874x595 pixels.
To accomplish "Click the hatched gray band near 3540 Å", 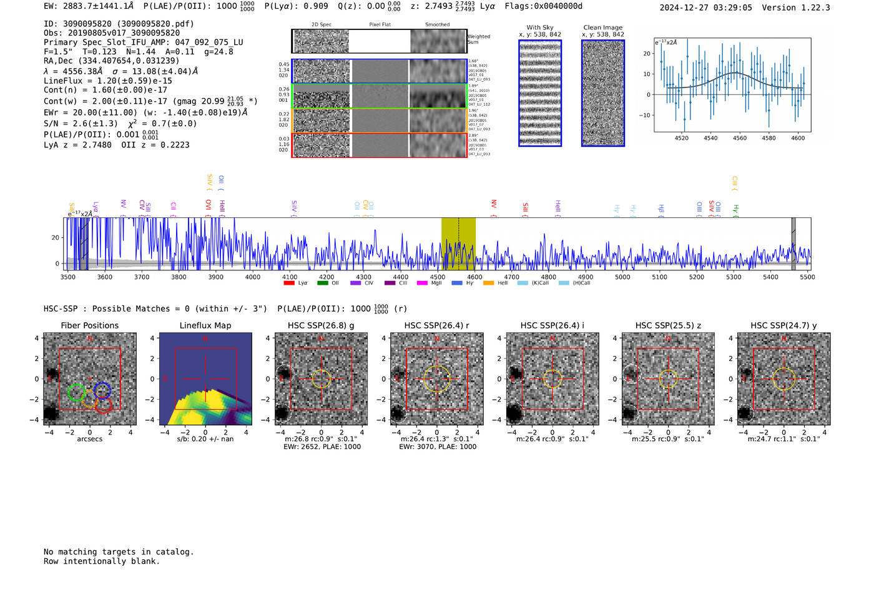I will click(83, 244).
